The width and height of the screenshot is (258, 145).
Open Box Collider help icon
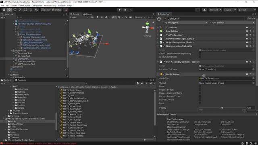coord(247,31)
